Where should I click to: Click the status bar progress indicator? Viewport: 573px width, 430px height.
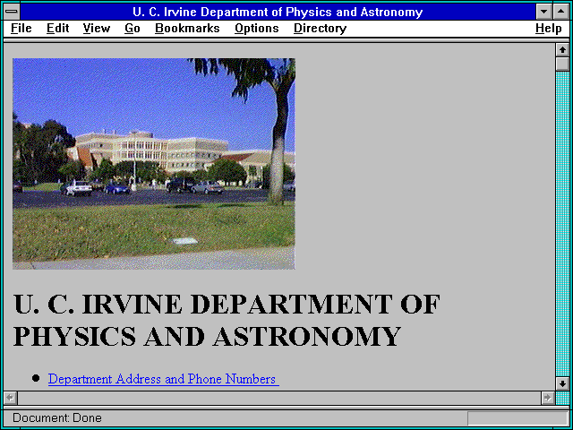[x=517, y=418]
